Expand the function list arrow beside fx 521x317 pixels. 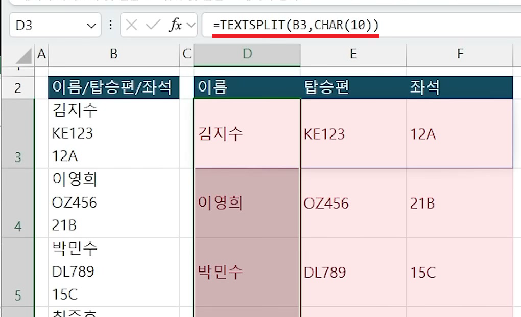coord(191,25)
